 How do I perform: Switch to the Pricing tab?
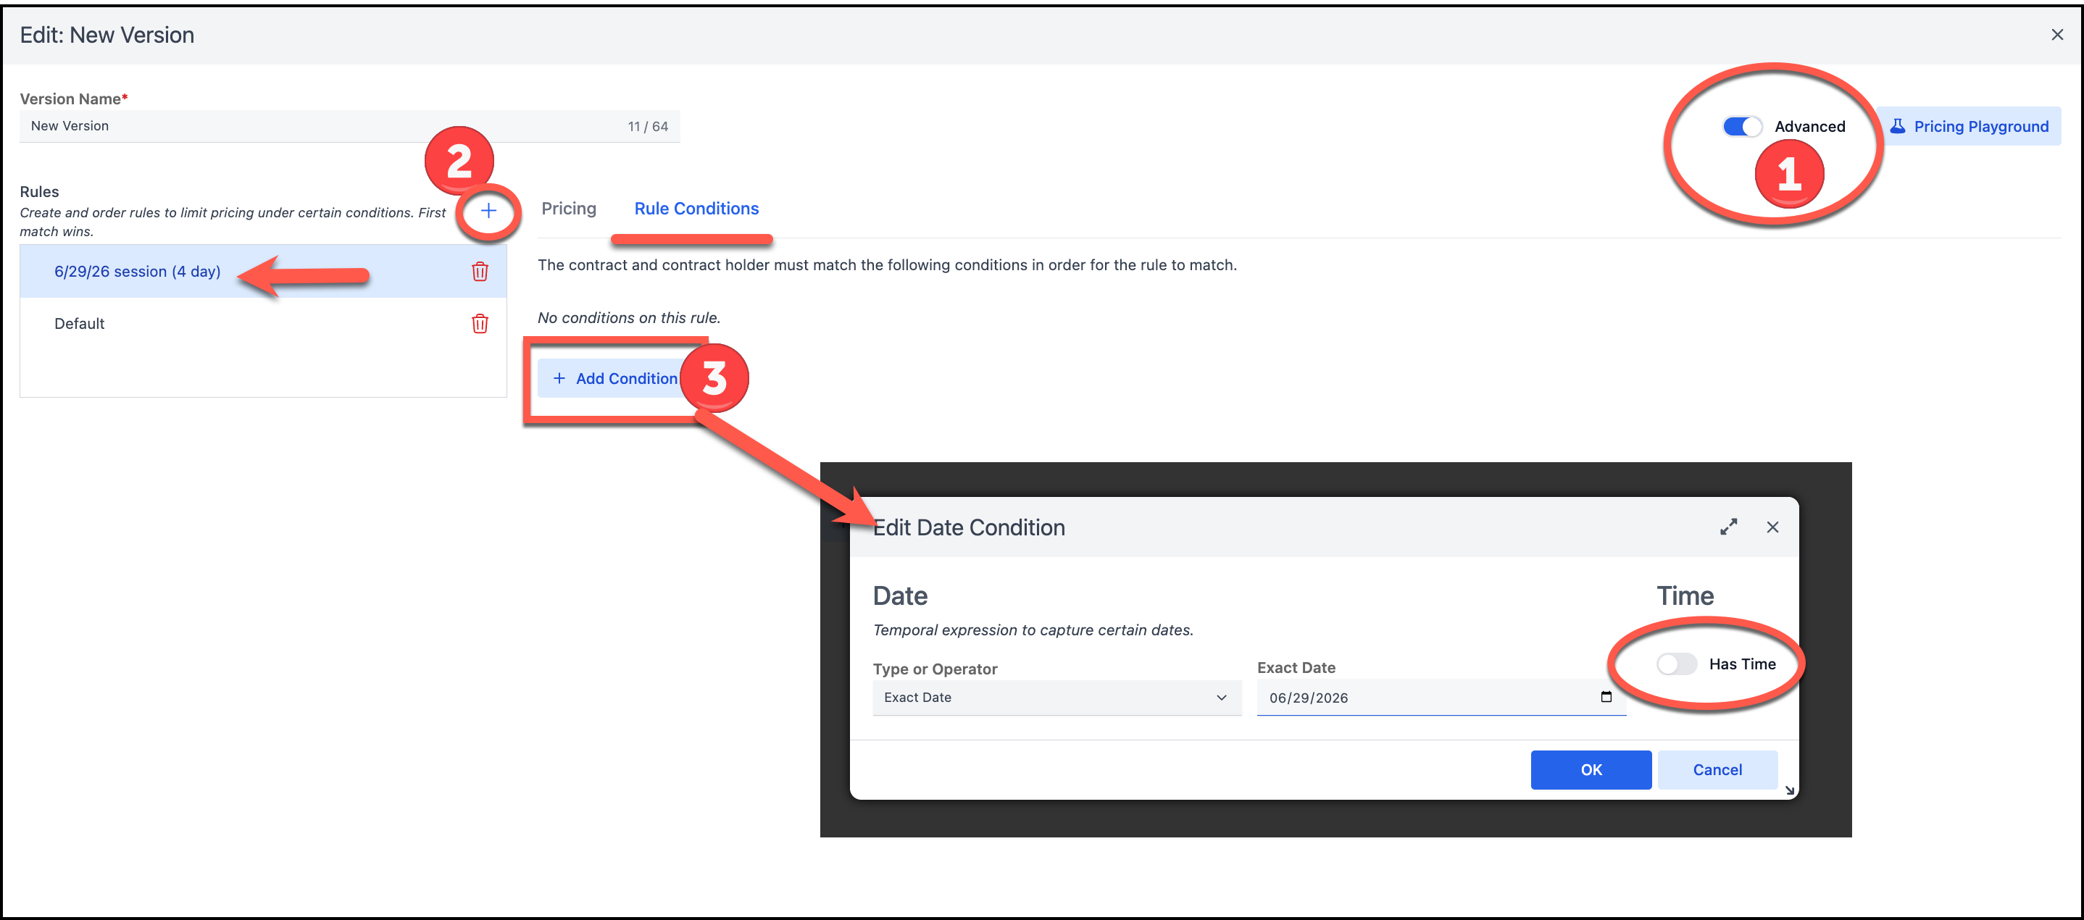point(569,209)
